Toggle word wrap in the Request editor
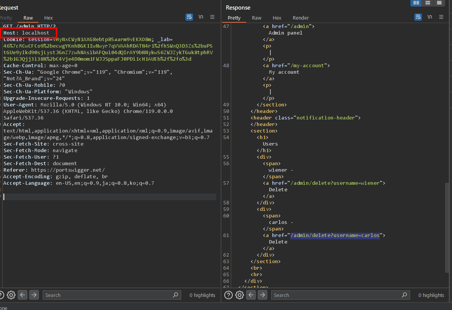The width and height of the screenshot is (452, 310). tap(189, 17)
